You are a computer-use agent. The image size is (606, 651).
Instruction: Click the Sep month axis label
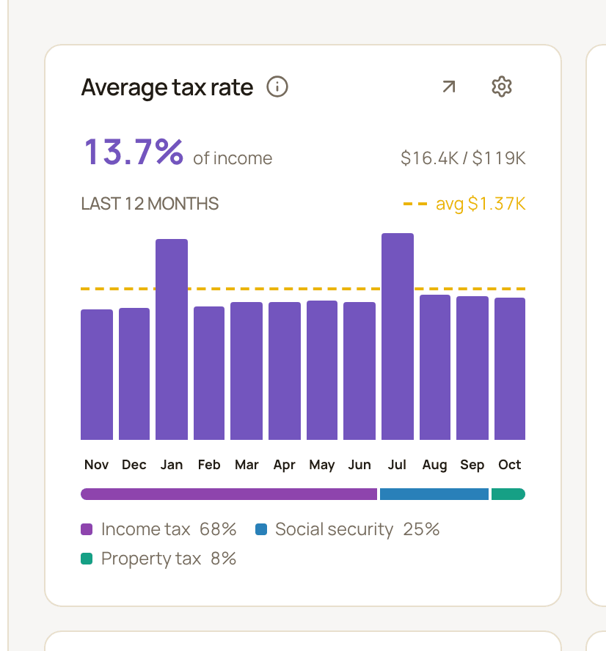(472, 465)
